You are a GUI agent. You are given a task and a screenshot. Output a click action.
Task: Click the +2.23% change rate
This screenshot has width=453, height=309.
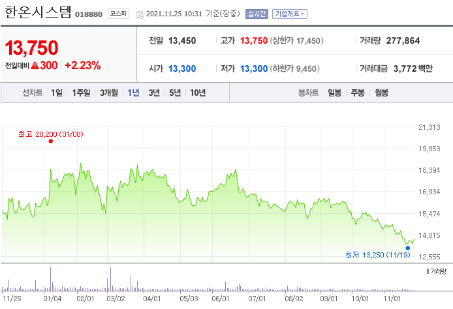[83, 65]
